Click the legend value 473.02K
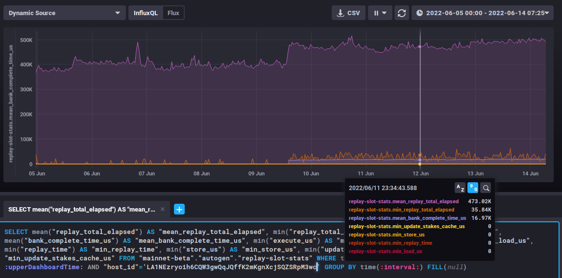This screenshot has width=562, height=278. [x=480, y=201]
